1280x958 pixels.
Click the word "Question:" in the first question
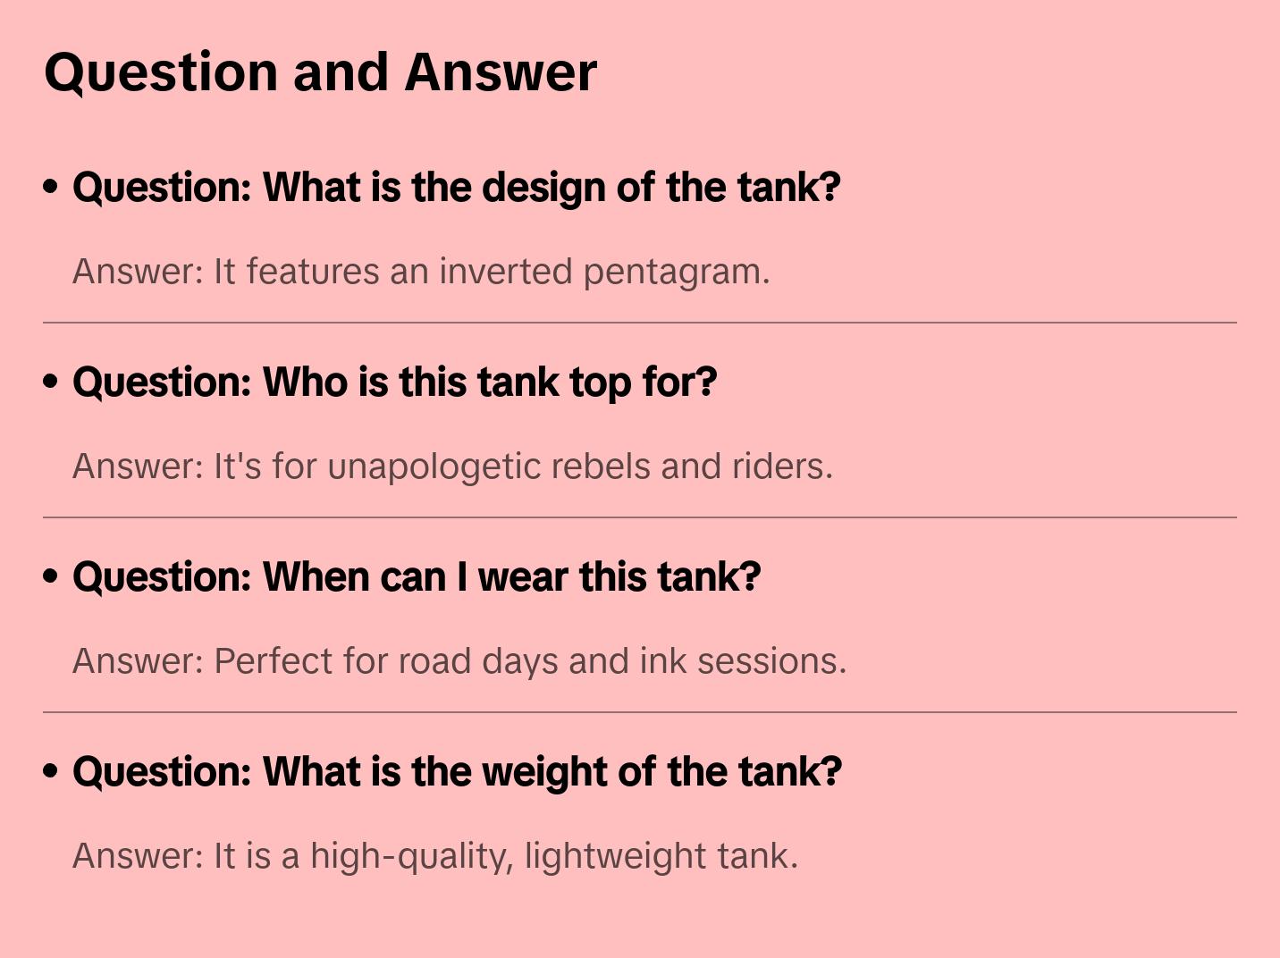tap(163, 188)
